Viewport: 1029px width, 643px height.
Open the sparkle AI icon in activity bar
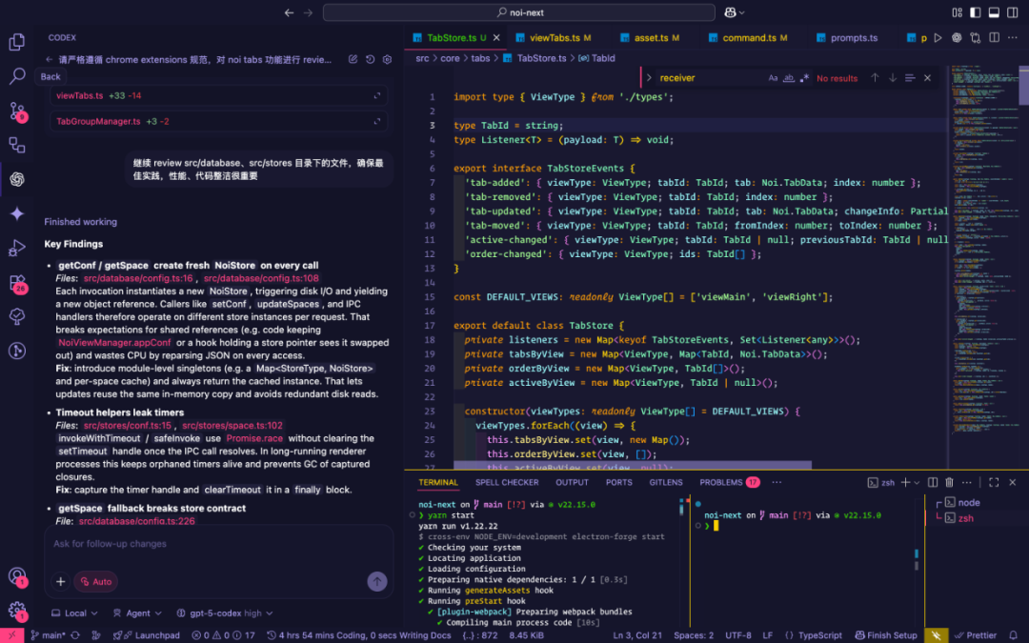(17, 213)
